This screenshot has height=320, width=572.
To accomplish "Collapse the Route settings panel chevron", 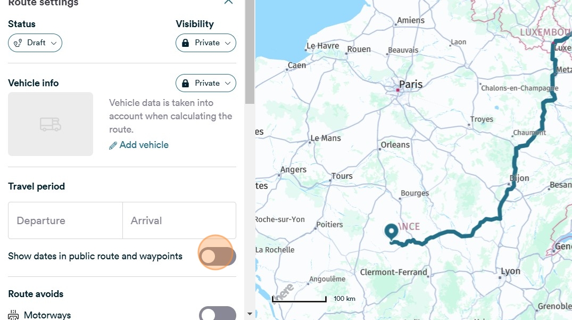I will (x=228, y=2).
